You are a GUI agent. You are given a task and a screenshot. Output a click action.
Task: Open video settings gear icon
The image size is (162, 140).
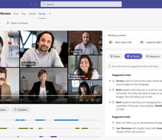[93, 100]
